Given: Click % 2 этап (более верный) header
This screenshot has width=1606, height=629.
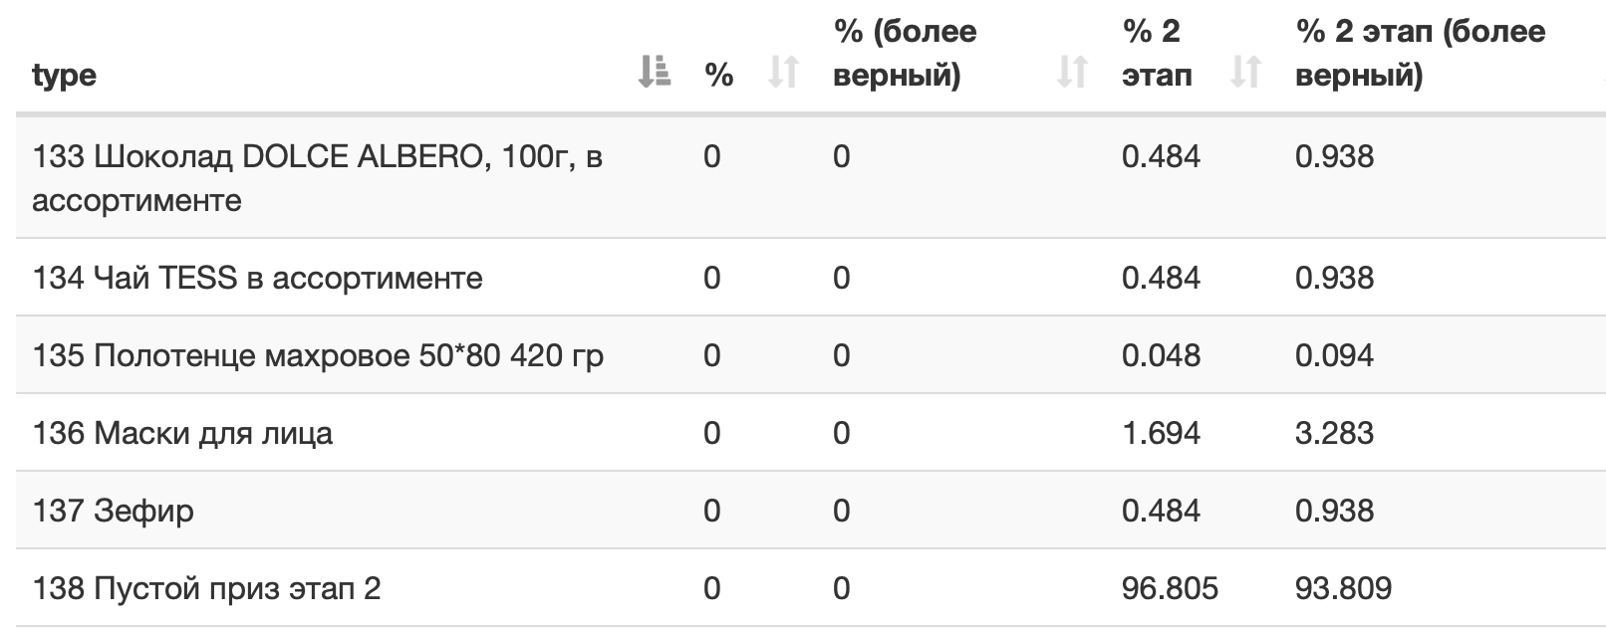Looking at the screenshot, I should 1421,53.
